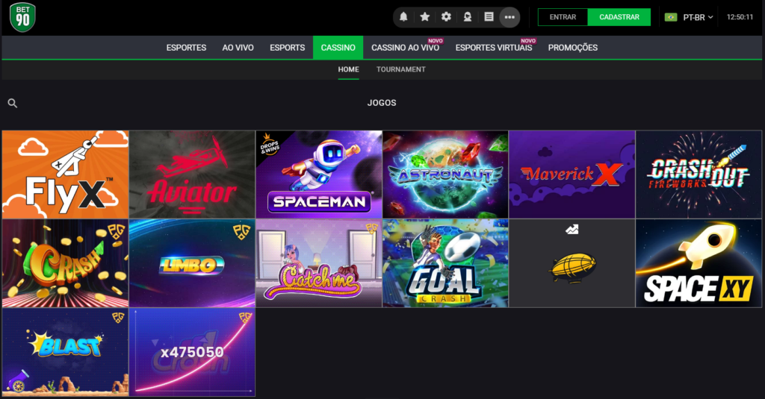Open settings gear icon
The height and width of the screenshot is (399, 765).
click(x=446, y=17)
